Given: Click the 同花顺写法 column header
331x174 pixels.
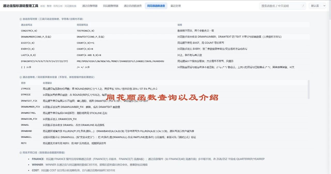Looking at the screenshot, I should (82, 25).
